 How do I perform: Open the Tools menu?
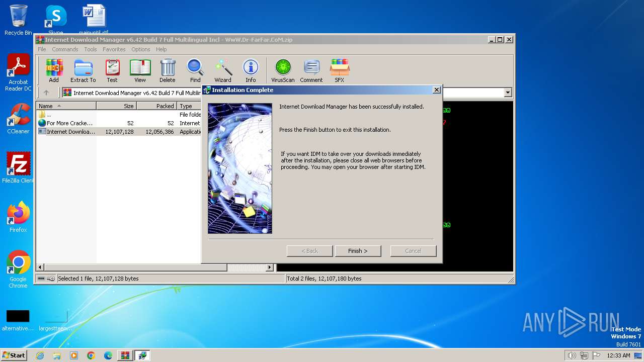(91, 49)
